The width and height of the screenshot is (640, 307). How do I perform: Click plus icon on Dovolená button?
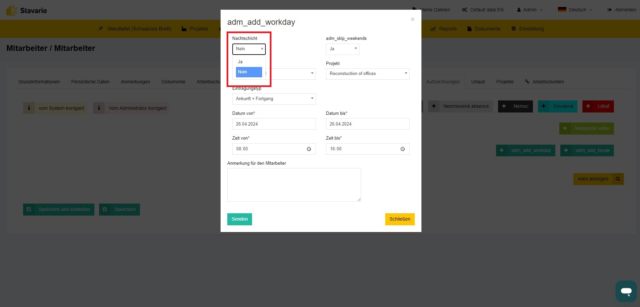pos(544,106)
